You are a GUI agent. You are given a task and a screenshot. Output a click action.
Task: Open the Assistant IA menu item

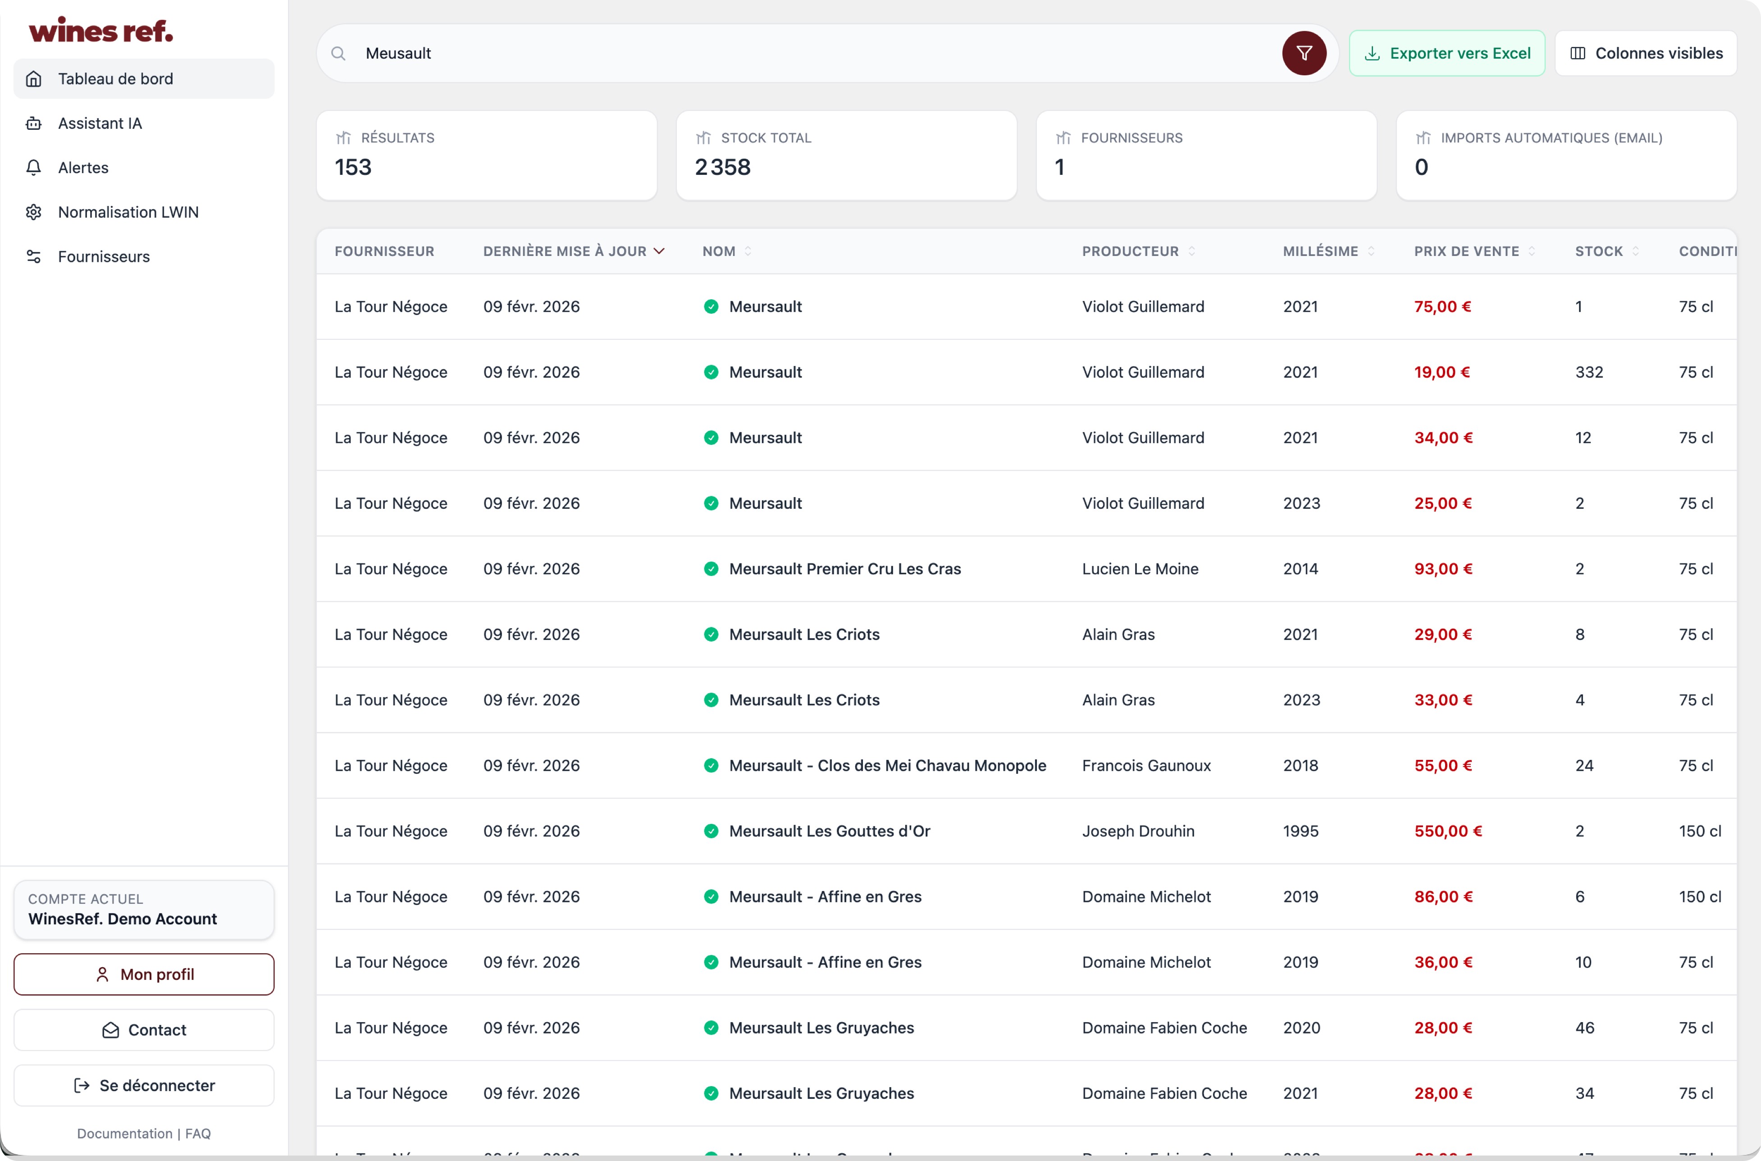(100, 123)
